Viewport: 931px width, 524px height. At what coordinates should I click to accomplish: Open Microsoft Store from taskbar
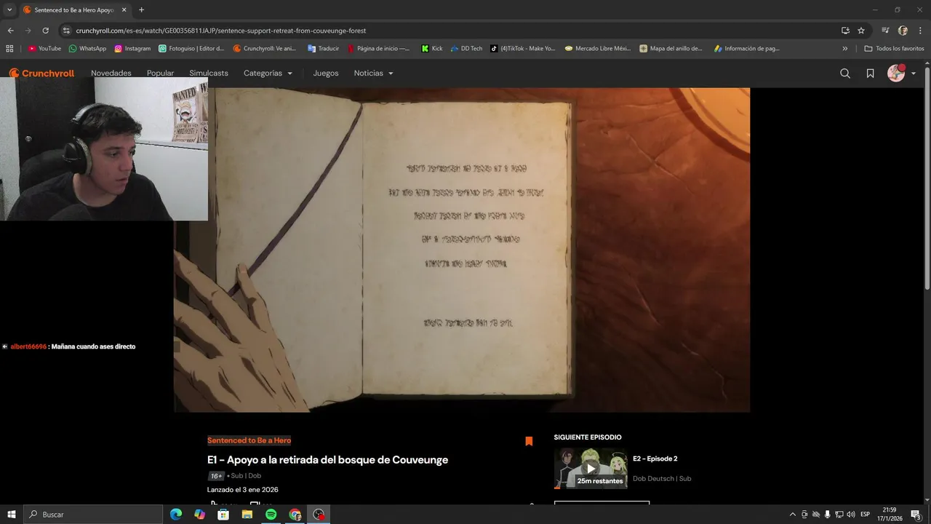pyautogui.click(x=223, y=515)
